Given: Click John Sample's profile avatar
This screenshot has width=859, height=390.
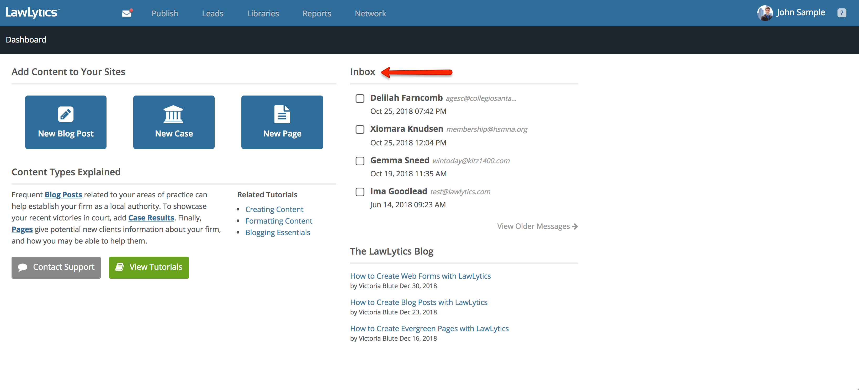Looking at the screenshot, I should tap(765, 13).
